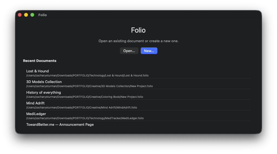Click the large Folio heading

(x=138, y=30)
